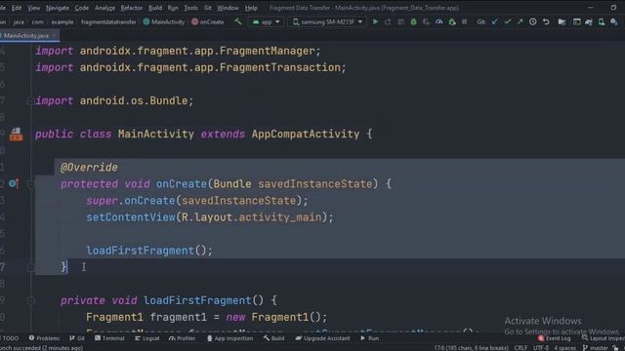The width and height of the screenshot is (625, 351).
Task: Click the MainActivity breadcrumb
Action: [x=164, y=21]
